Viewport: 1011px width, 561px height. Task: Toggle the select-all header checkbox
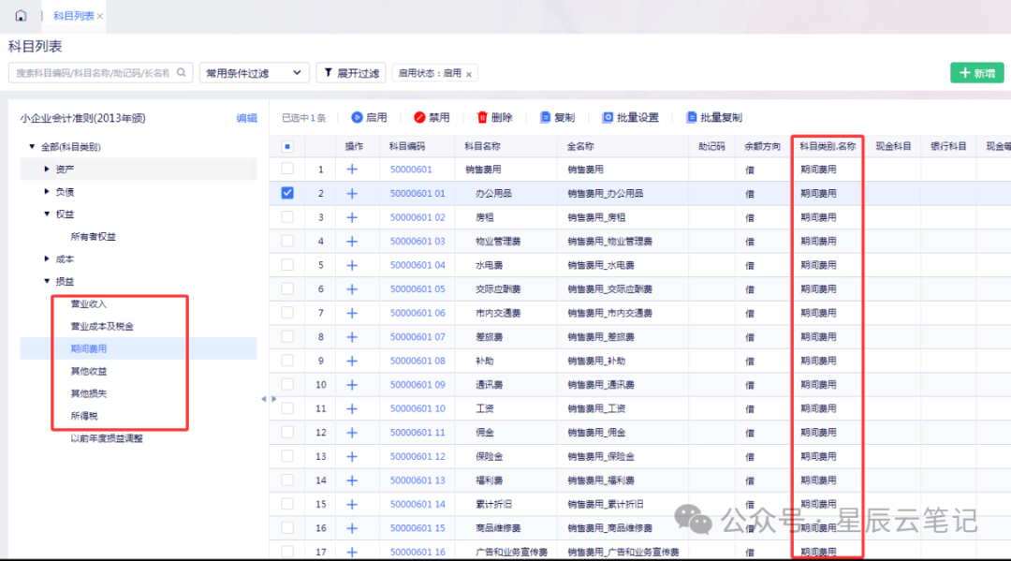[287, 146]
